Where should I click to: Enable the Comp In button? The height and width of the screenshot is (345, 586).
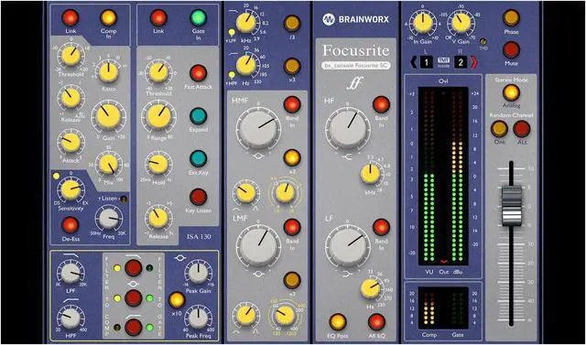tap(108, 17)
